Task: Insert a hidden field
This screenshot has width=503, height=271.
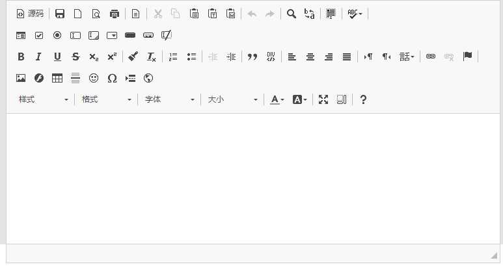Action: (167, 35)
